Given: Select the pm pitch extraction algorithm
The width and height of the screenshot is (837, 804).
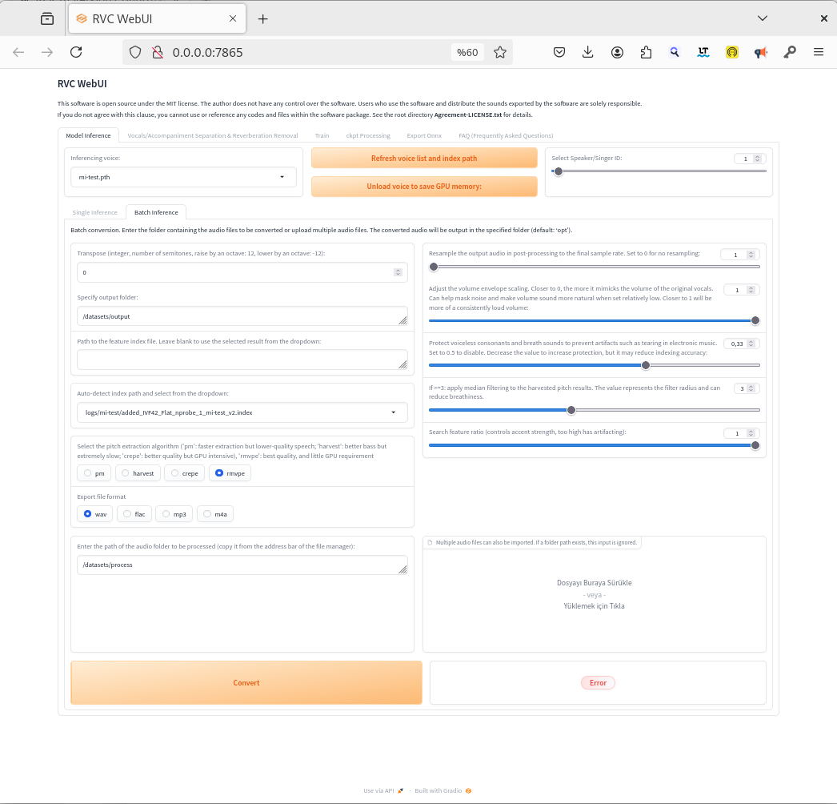Looking at the screenshot, I should 94,473.
